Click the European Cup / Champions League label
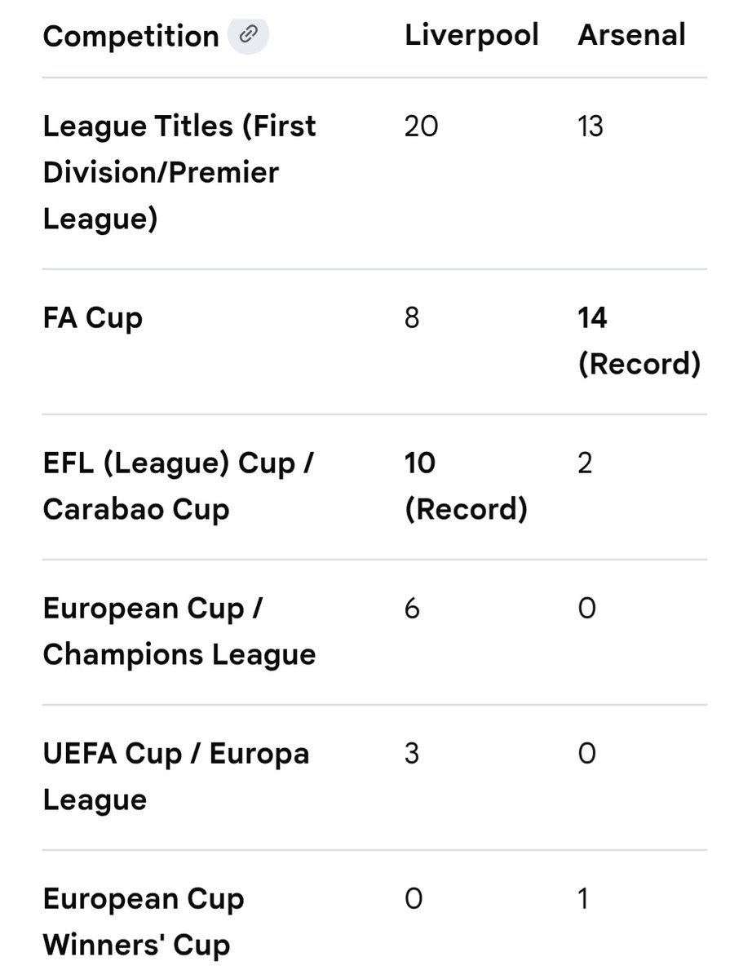The image size is (752, 979). pyautogui.click(x=179, y=631)
